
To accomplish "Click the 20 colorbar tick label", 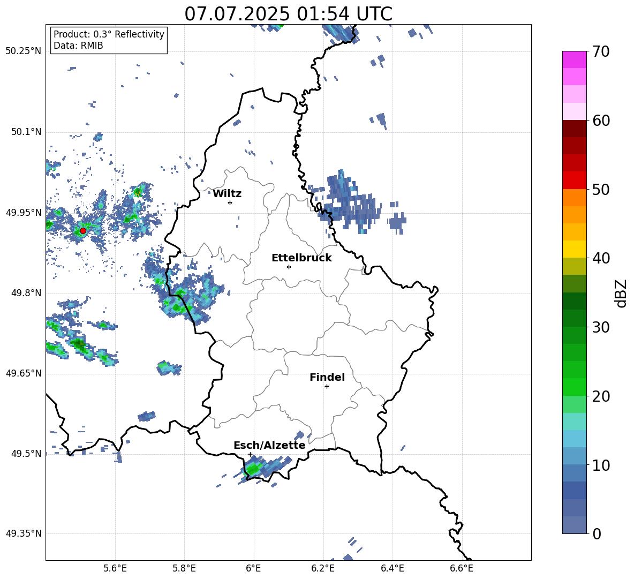I will pos(601,396).
